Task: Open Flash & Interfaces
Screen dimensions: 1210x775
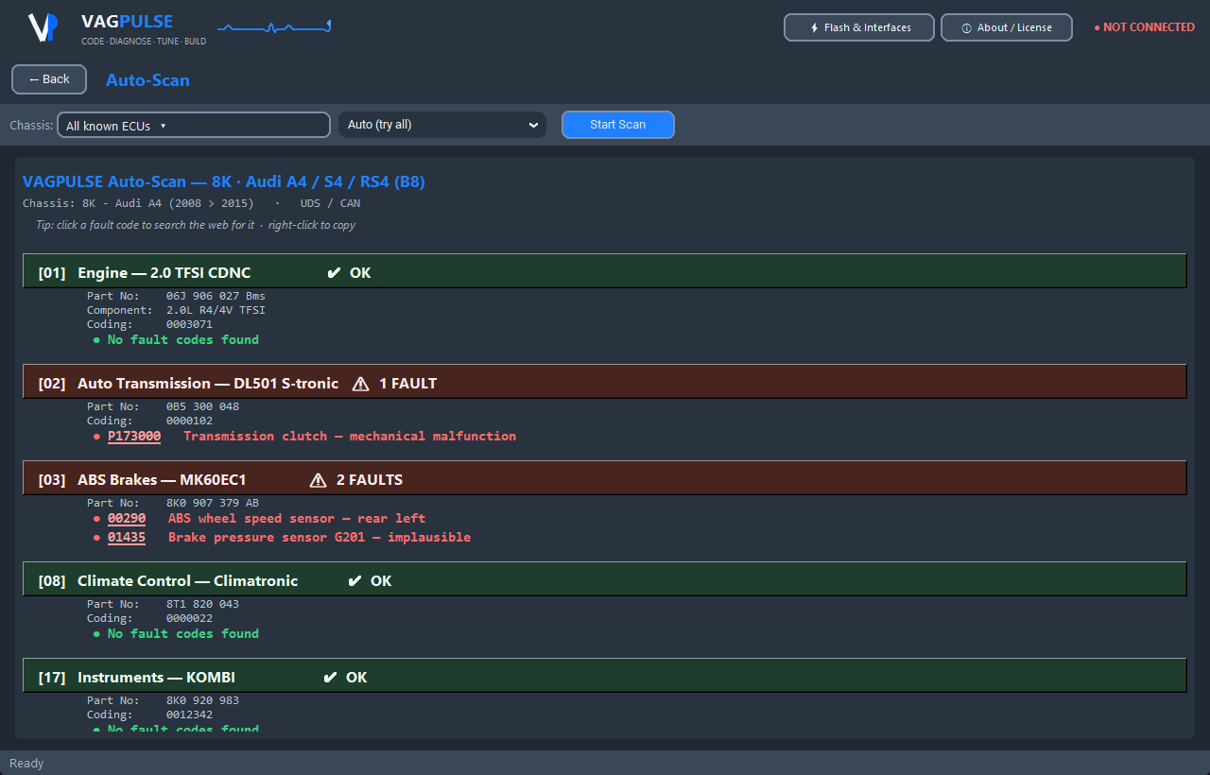Action: (859, 27)
